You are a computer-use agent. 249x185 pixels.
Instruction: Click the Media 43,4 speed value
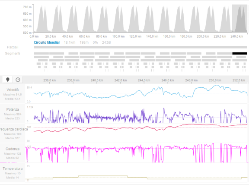tap(13, 99)
